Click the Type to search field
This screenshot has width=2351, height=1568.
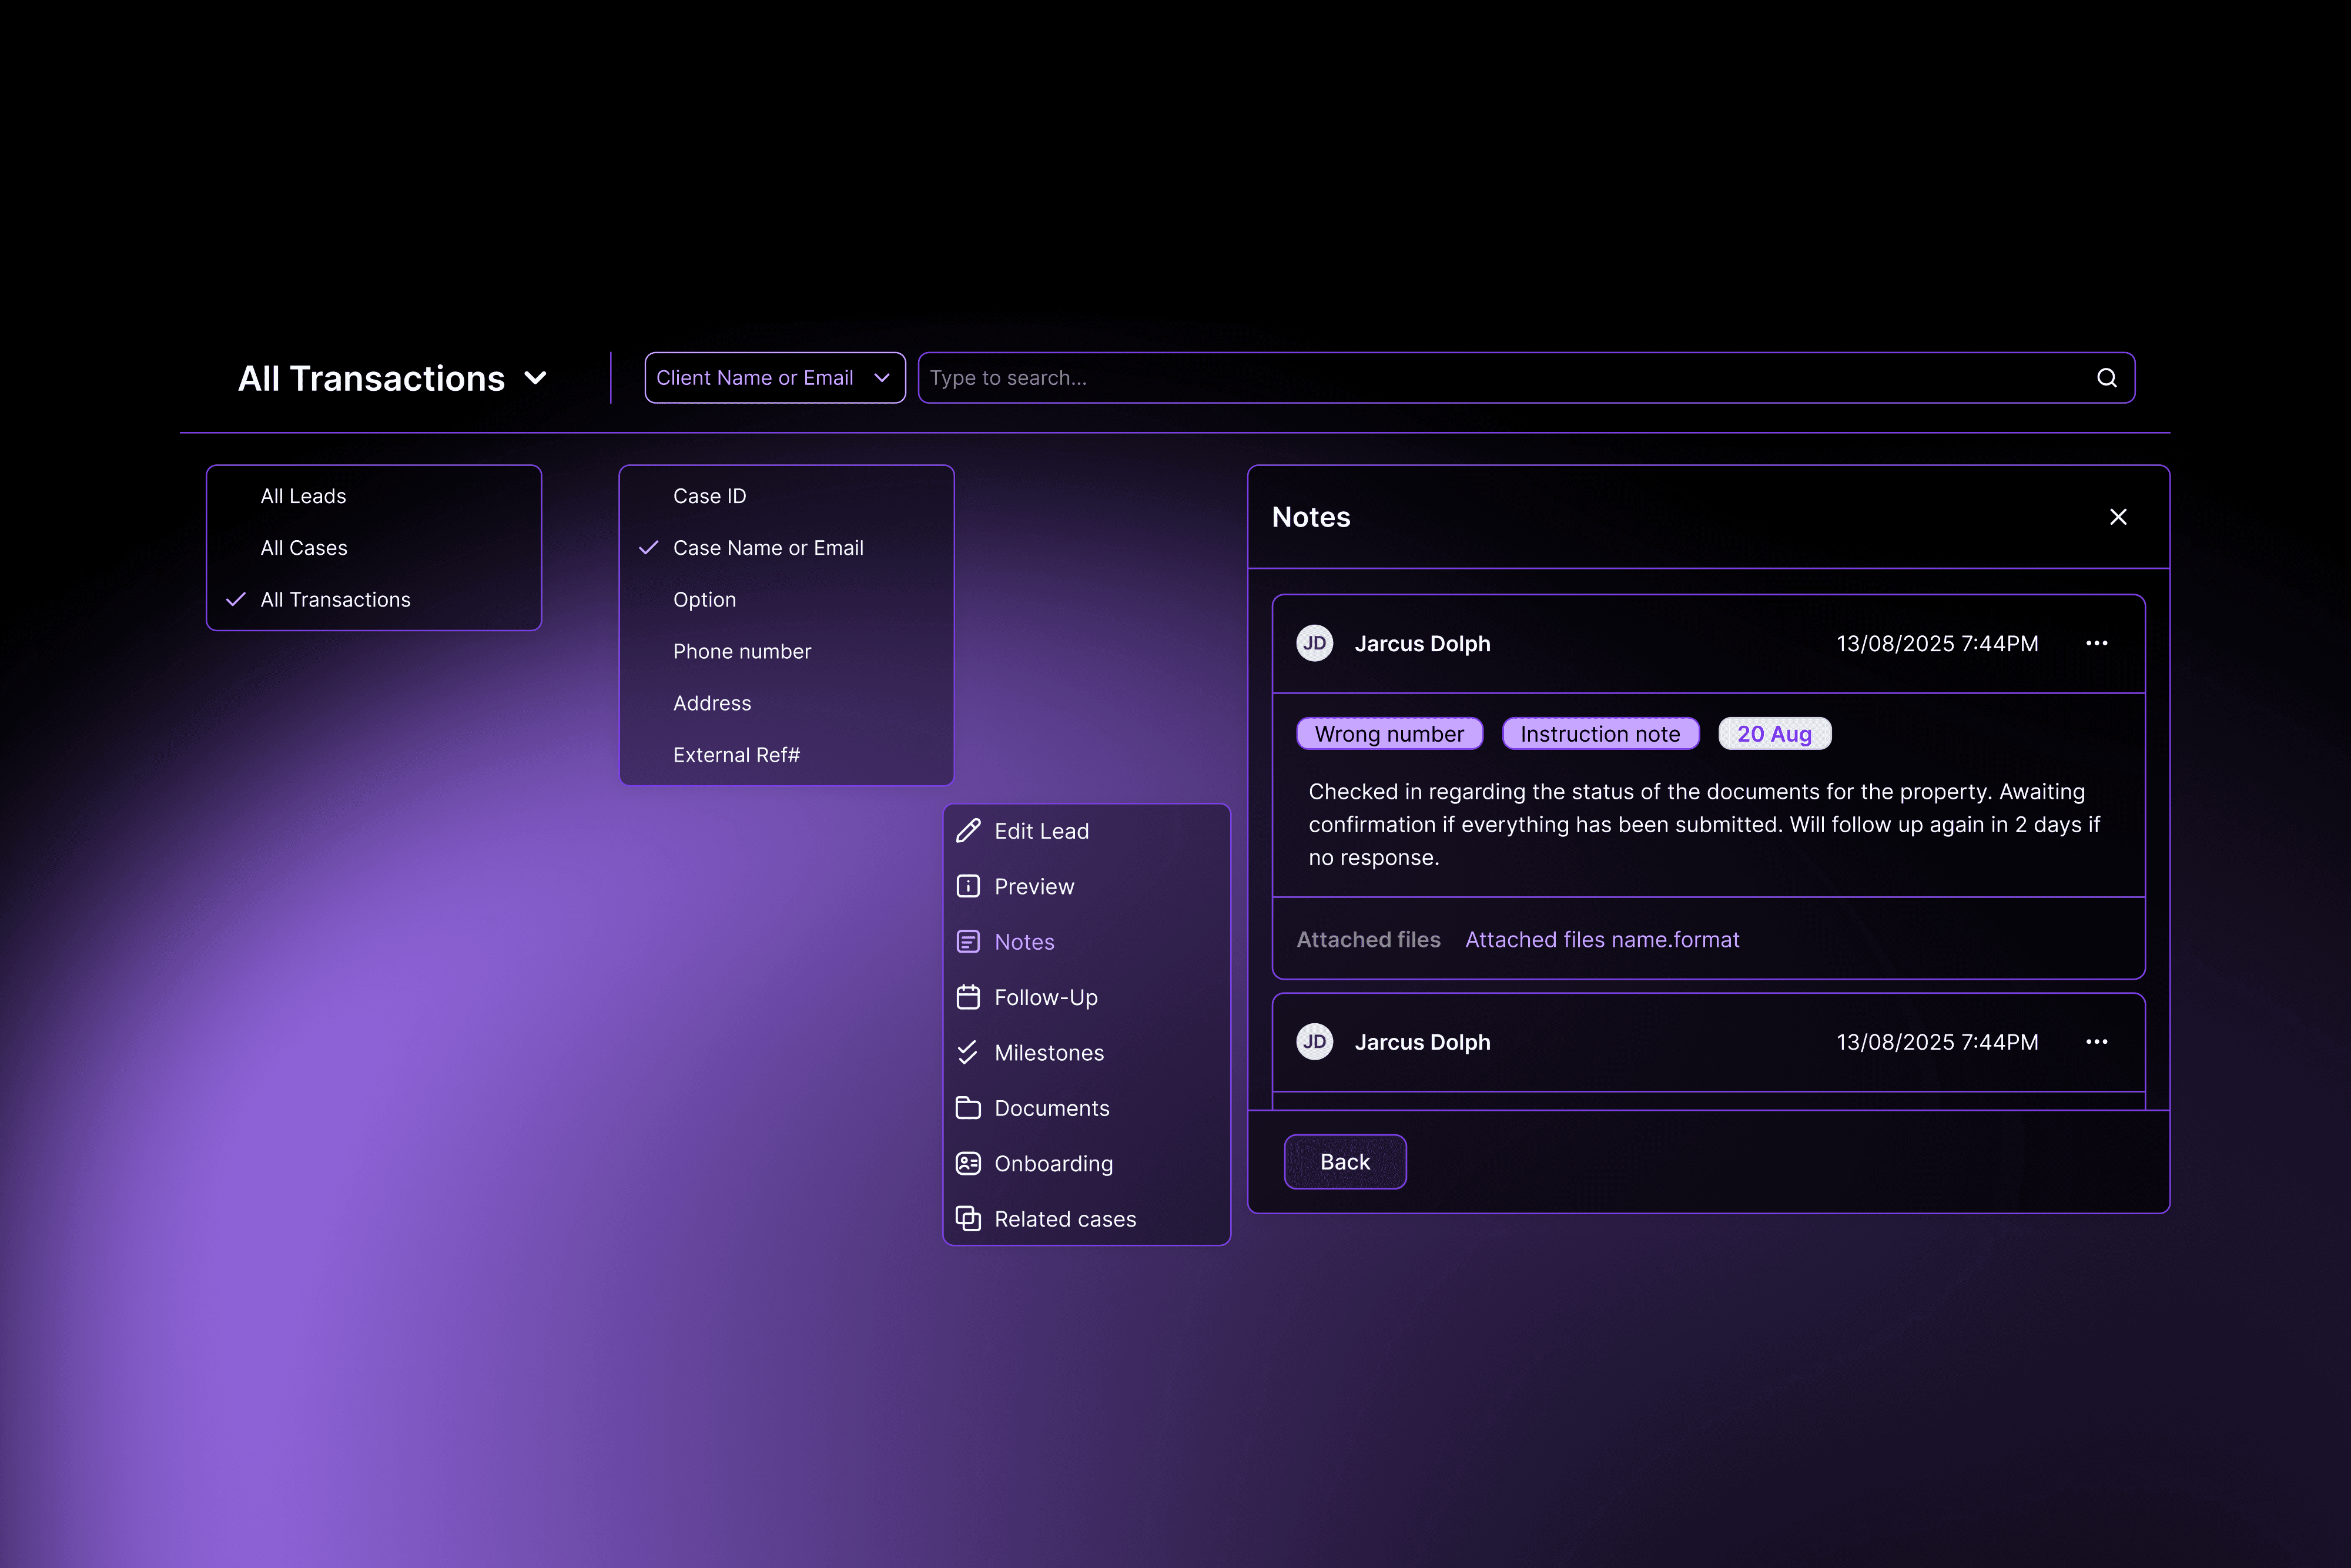click(x=1500, y=378)
